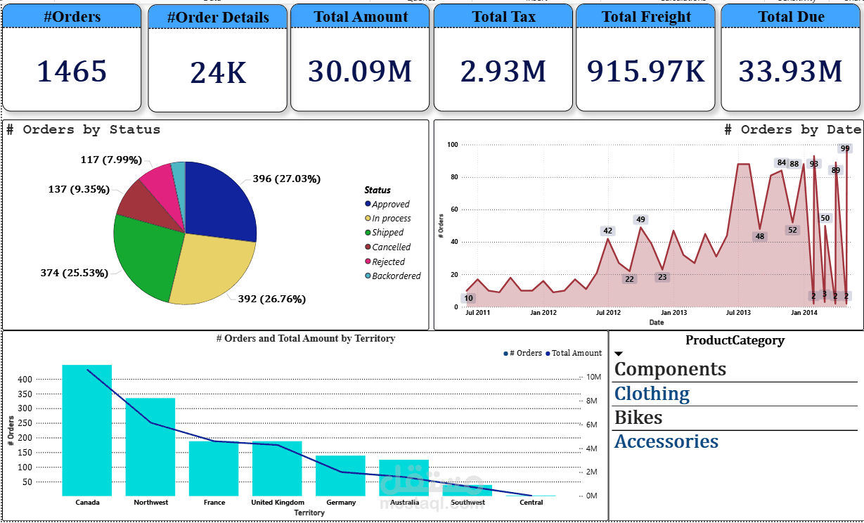
Task: Select the Australia bar in Territory chart
Action: point(404,477)
